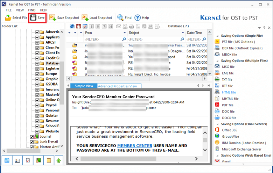Image resolution: width=273 pixels, height=173 pixels.
Task: Click the calendar checkmark icon above list
Action: 85,26
